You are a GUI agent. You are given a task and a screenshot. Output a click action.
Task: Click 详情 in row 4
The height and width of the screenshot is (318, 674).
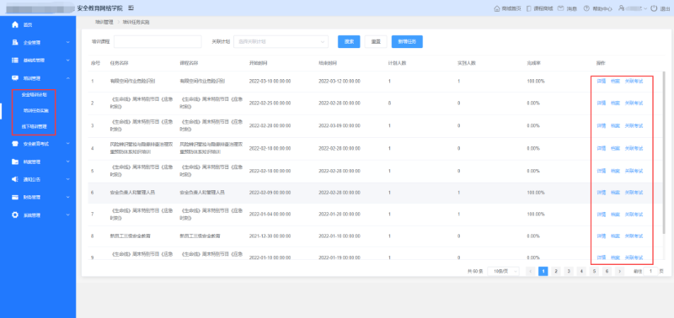pos(602,149)
